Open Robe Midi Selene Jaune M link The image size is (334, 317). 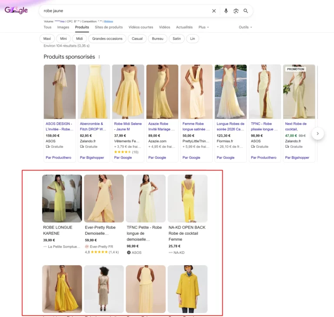128,127
